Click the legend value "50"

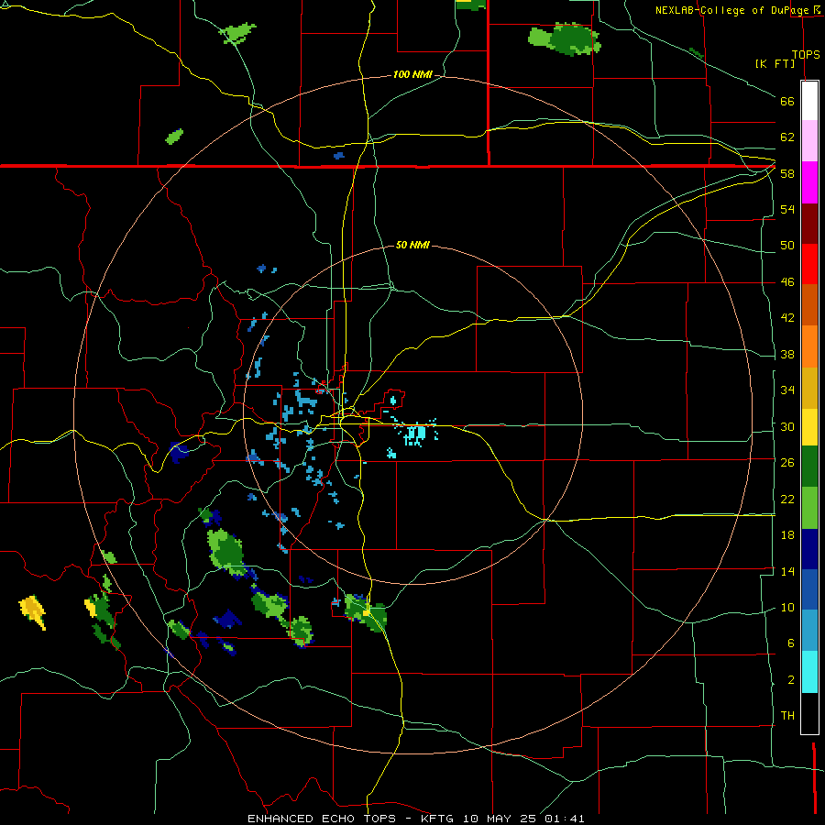[787, 245]
